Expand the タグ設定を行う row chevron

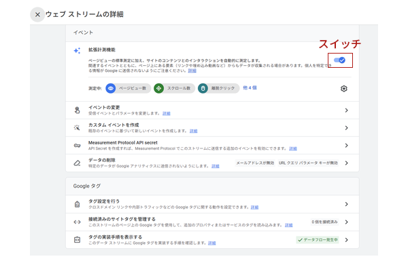[x=346, y=204]
